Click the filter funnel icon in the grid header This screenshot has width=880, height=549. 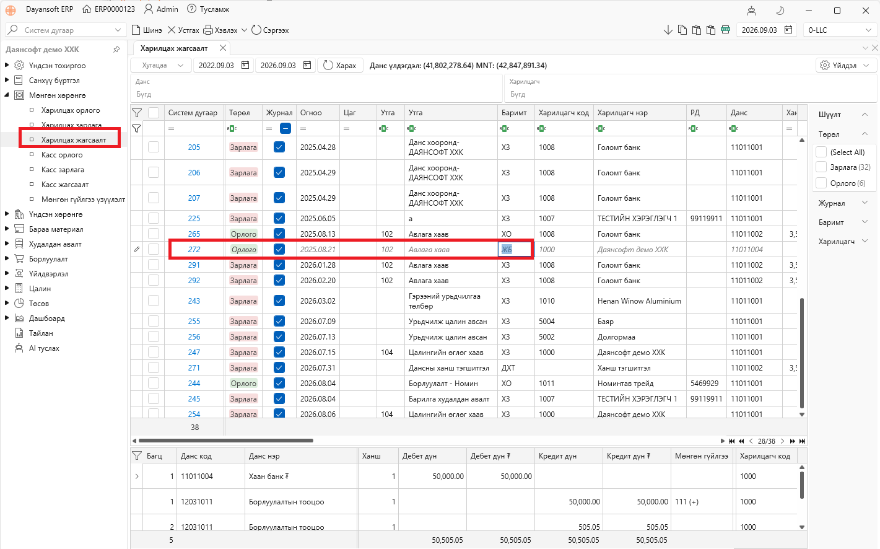[x=137, y=113]
